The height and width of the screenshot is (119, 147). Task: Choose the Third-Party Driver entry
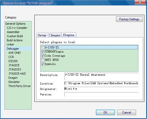20,86
